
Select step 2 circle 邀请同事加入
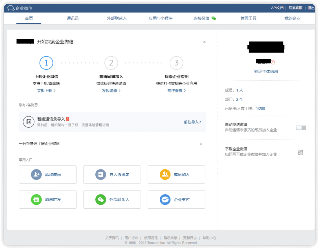pos(111,63)
